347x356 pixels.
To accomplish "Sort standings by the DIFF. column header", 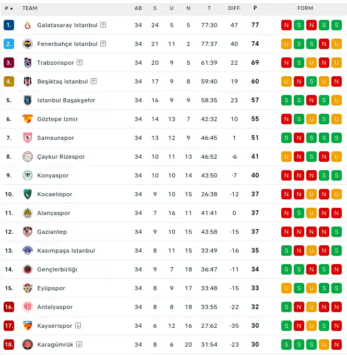I will (x=234, y=8).
